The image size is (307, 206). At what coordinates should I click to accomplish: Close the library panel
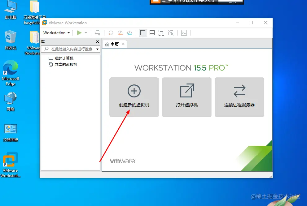[x=98, y=42]
